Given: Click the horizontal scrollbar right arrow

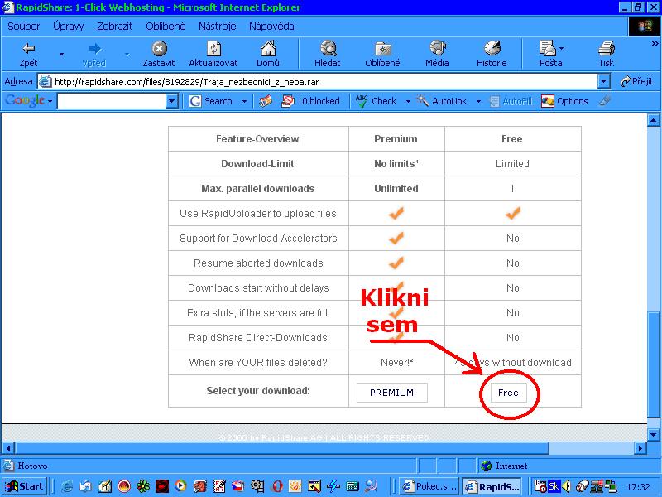Looking at the screenshot, I should pos(640,447).
